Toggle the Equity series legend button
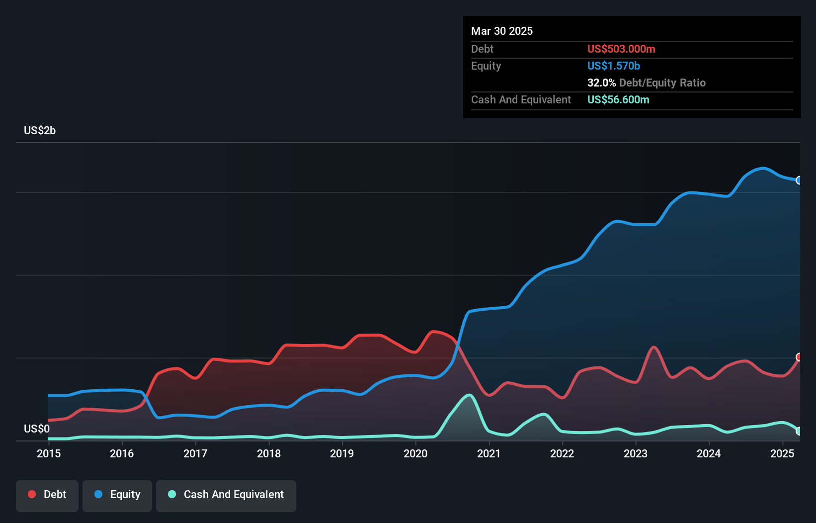 pyautogui.click(x=117, y=496)
